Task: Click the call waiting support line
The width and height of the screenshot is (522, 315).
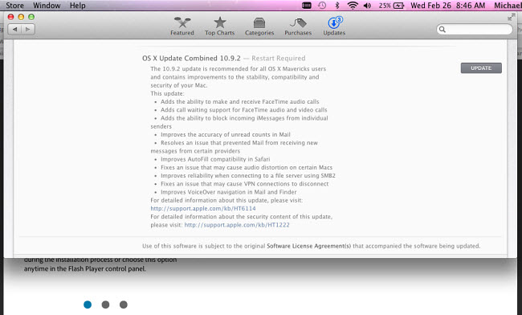Action: 243,110
